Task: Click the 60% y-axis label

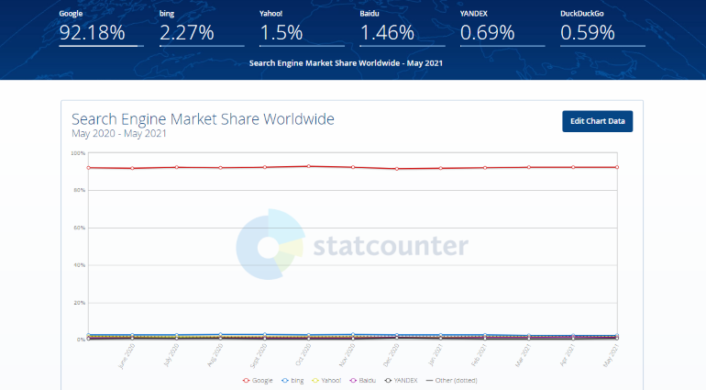Action: coord(80,228)
